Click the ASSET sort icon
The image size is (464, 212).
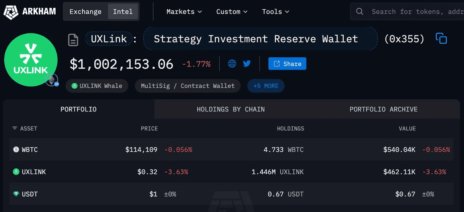point(15,128)
